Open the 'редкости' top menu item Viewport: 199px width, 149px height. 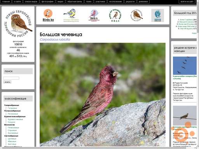coord(130,2)
